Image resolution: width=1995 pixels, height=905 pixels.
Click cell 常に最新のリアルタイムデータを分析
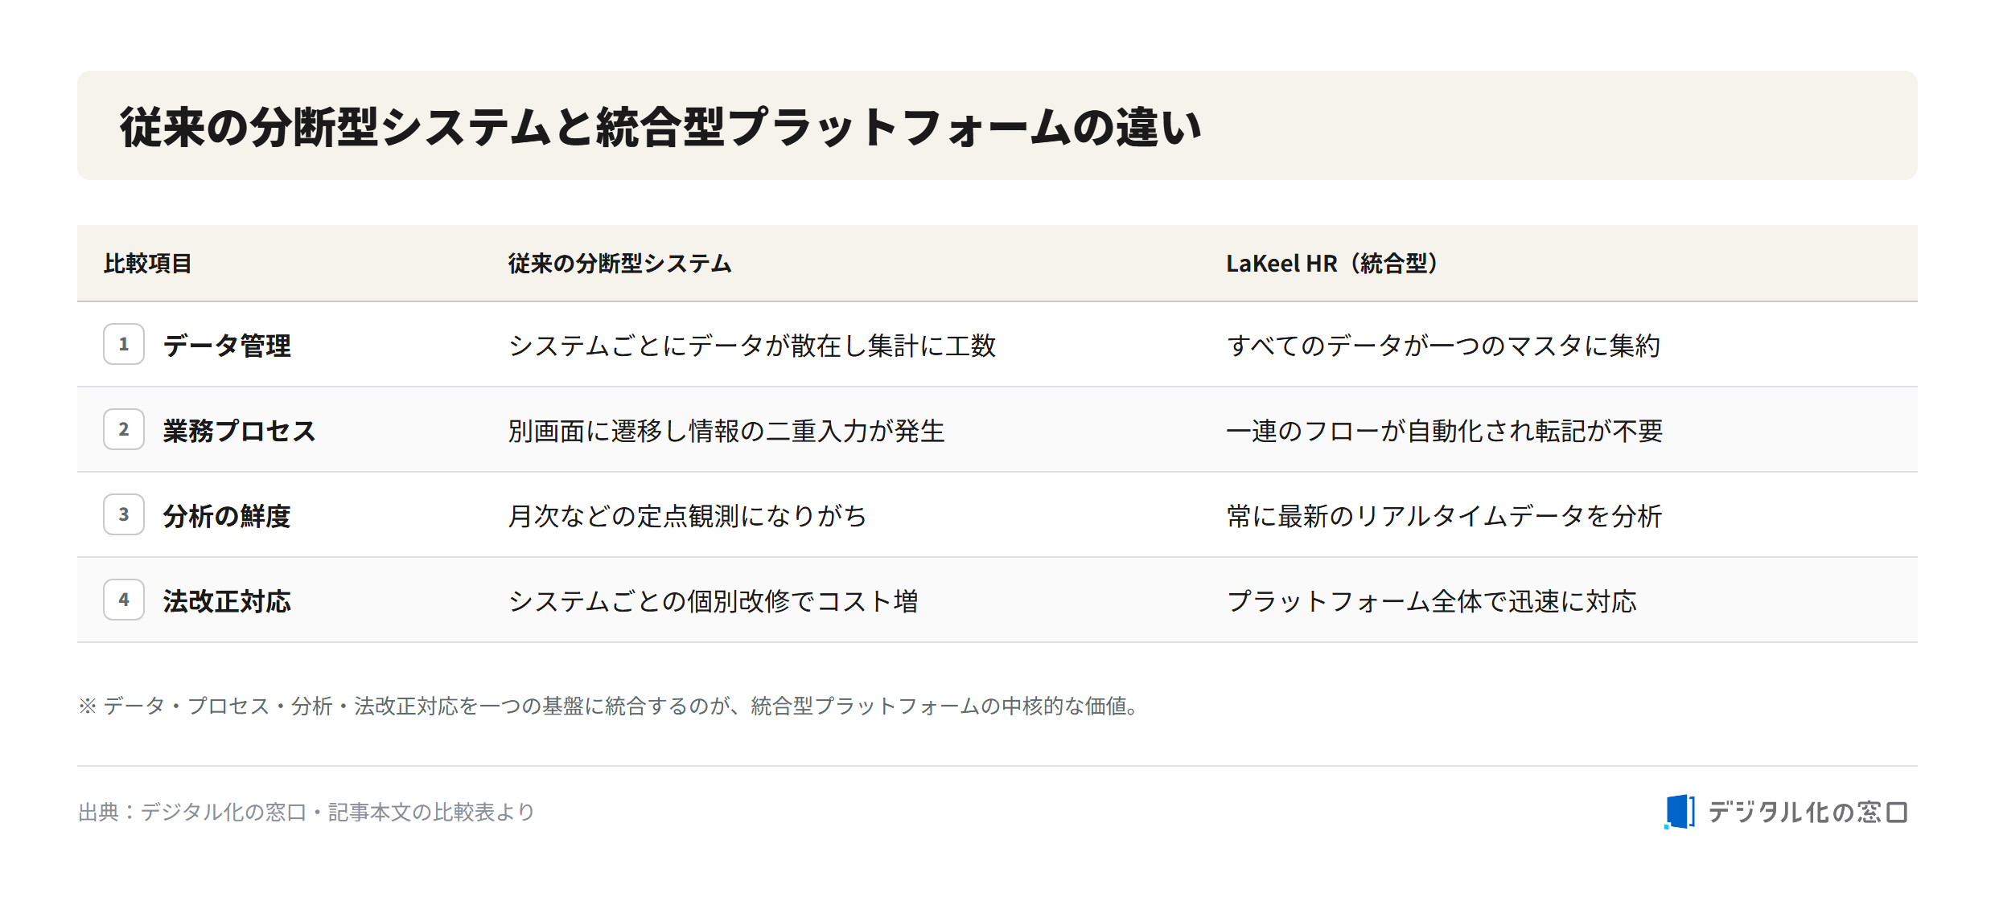[1445, 516]
